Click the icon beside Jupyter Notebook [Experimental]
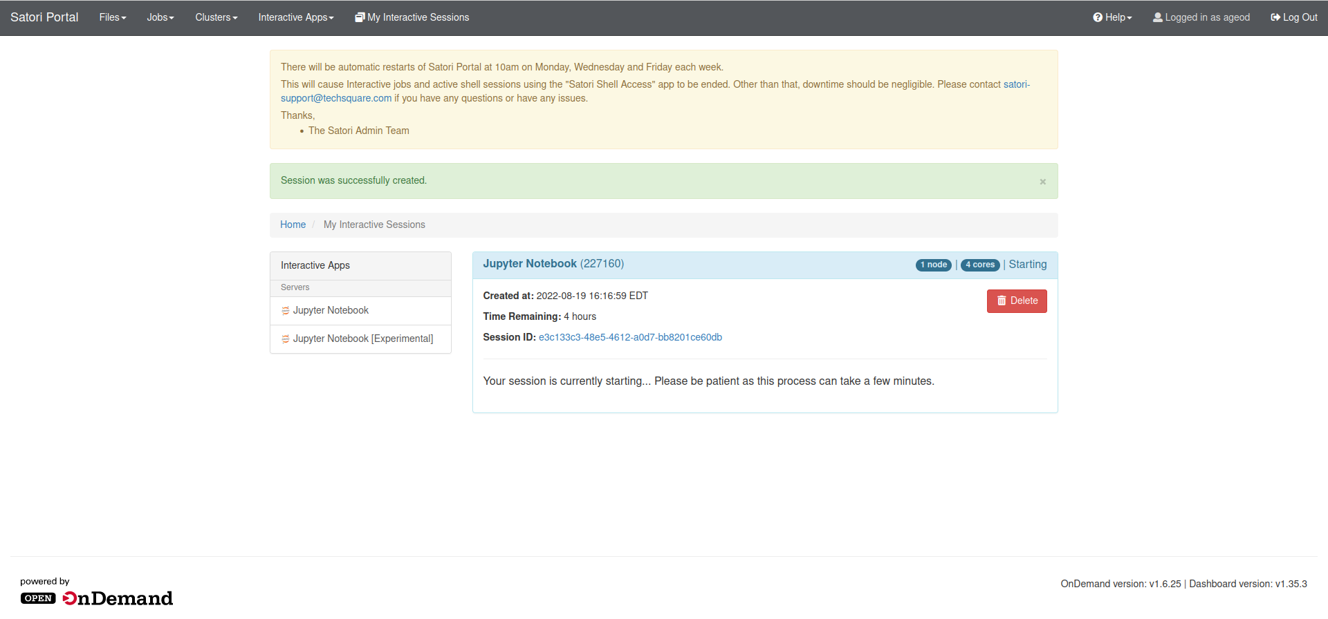The width and height of the screenshot is (1328, 619). (x=286, y=339)
